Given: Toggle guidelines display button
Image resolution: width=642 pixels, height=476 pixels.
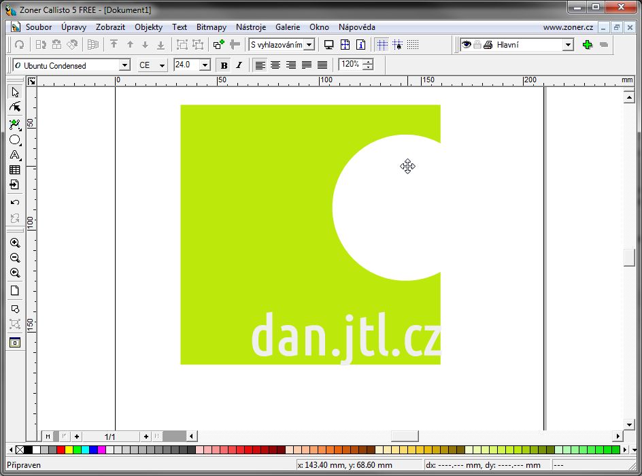Looking at the screenshot, I should point(382,45).
